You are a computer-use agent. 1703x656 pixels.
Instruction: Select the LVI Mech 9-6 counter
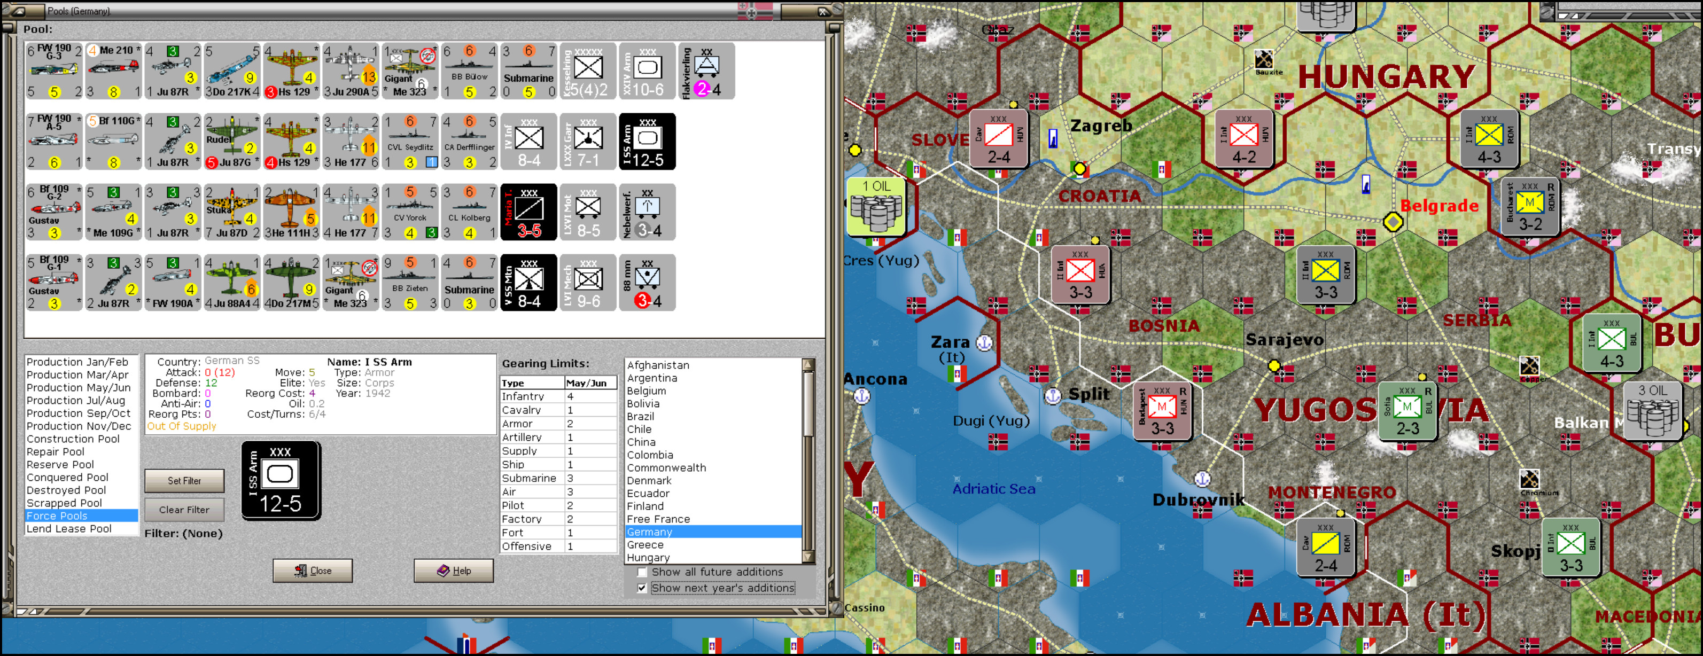point(588,283)
